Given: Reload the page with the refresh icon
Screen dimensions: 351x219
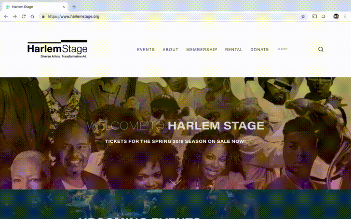Looking at the screenshot, I should click(24, 16).
